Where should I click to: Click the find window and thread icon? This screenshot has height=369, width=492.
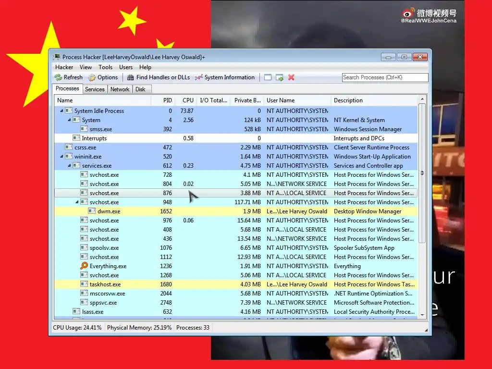(x=279, y=77)
